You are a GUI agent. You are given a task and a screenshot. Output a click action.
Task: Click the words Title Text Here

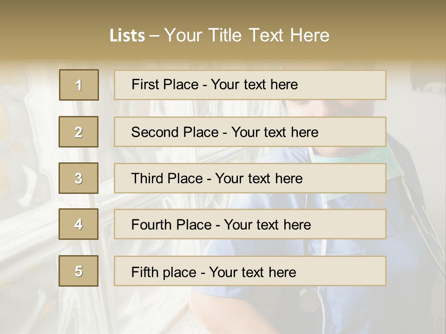[x=269, y=35]
